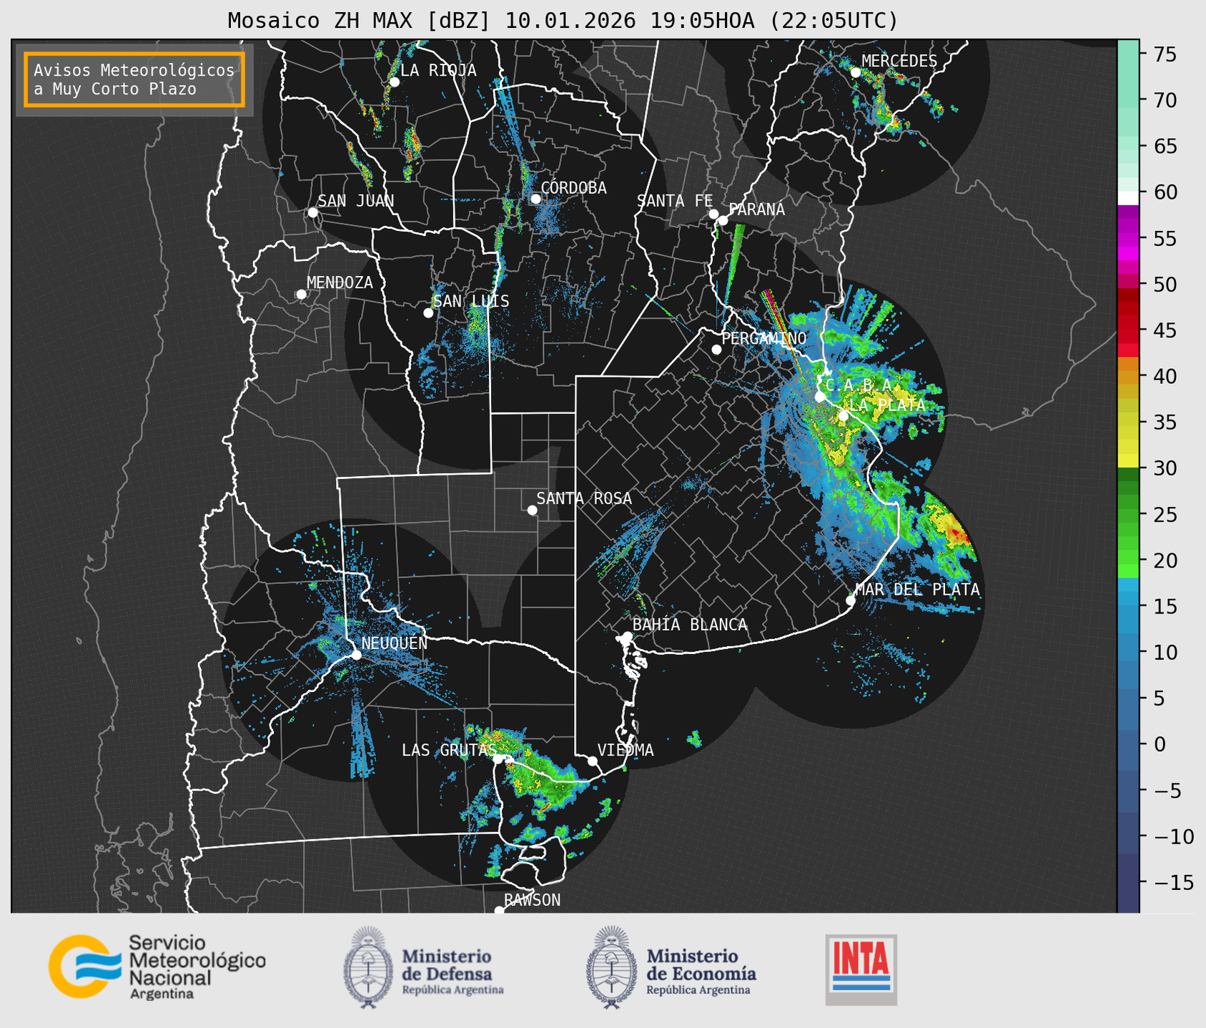Click the SAN JUAN city marker dot
The height and width of the screenshot is (1028, 1206).
click(x=312, y=212)
